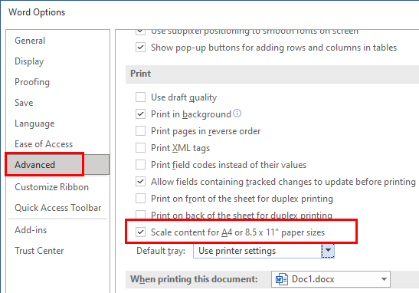Switch to the Proofing category
The image size is (419, 293).
pyautogui.click(x=32, y=82)
